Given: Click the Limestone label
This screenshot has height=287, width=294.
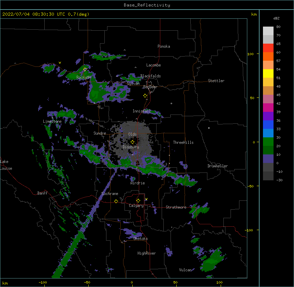Looking at the screenshot, I should (x=52, y=121).
